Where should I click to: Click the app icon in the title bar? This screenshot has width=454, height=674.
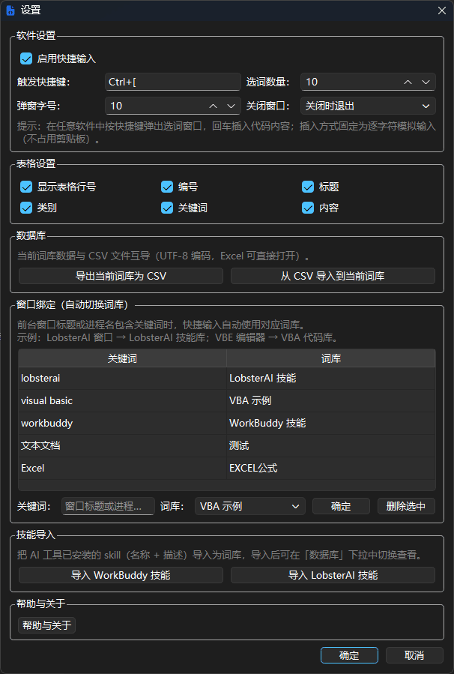tap(10, 10)
